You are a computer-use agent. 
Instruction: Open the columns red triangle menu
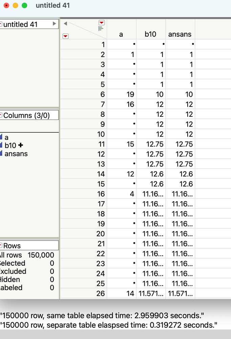coord(101,23)
